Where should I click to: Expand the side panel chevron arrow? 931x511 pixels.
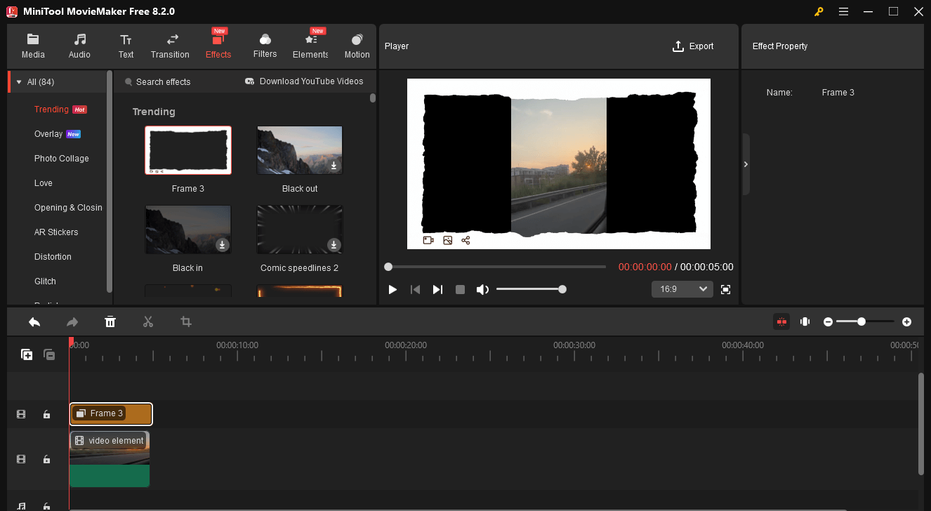tap(746, 164)
